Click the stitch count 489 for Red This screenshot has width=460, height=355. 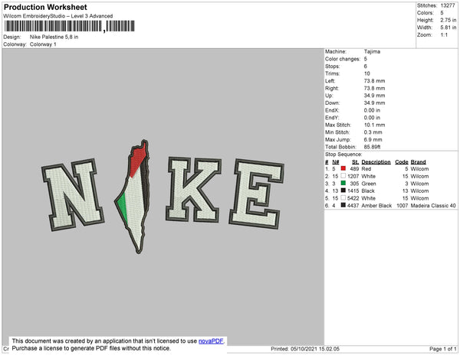coord(354,169)
